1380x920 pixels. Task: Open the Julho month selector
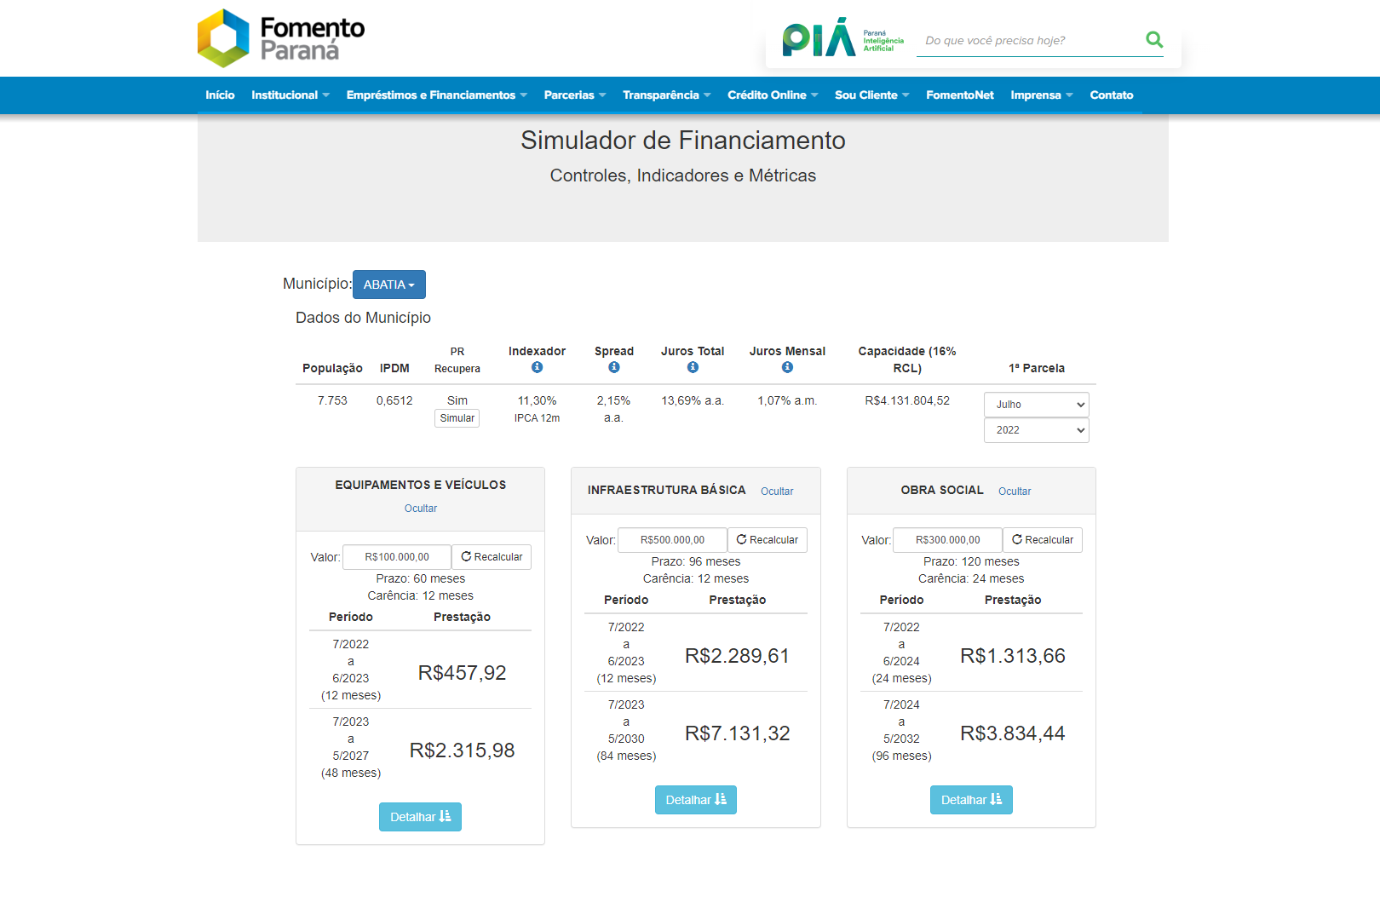(1036, 405)
